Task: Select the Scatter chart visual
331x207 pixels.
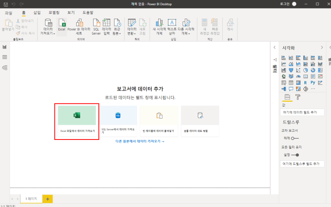Action: tap(298, 70)
